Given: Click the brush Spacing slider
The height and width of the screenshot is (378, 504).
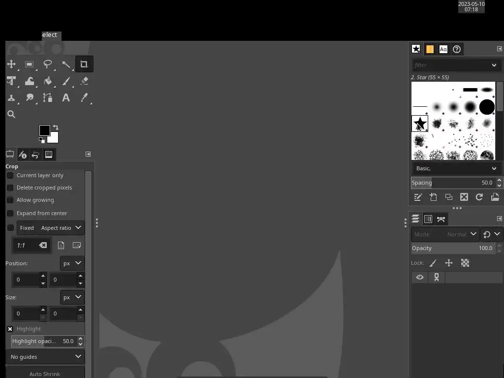Looking at the screenshot, I should click(x=453, y=183).
